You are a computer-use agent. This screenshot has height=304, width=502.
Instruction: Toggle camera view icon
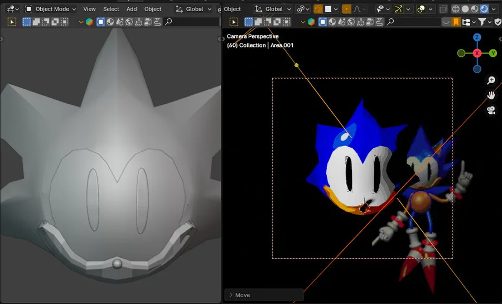(491, 110)
